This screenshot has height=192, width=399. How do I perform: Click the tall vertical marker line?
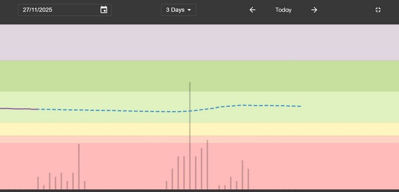tap(190, 99)
